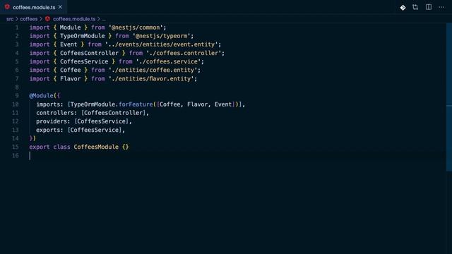Click breadcrumb trailing ellipsis symbol
Screen dimensions: 452x254
point(104,19)
